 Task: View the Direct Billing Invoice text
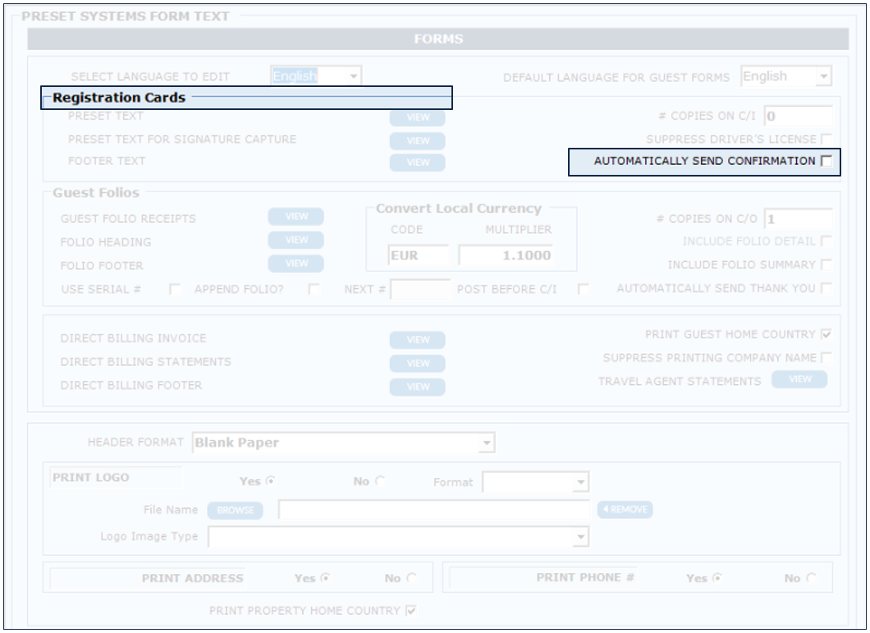(418, 340)
